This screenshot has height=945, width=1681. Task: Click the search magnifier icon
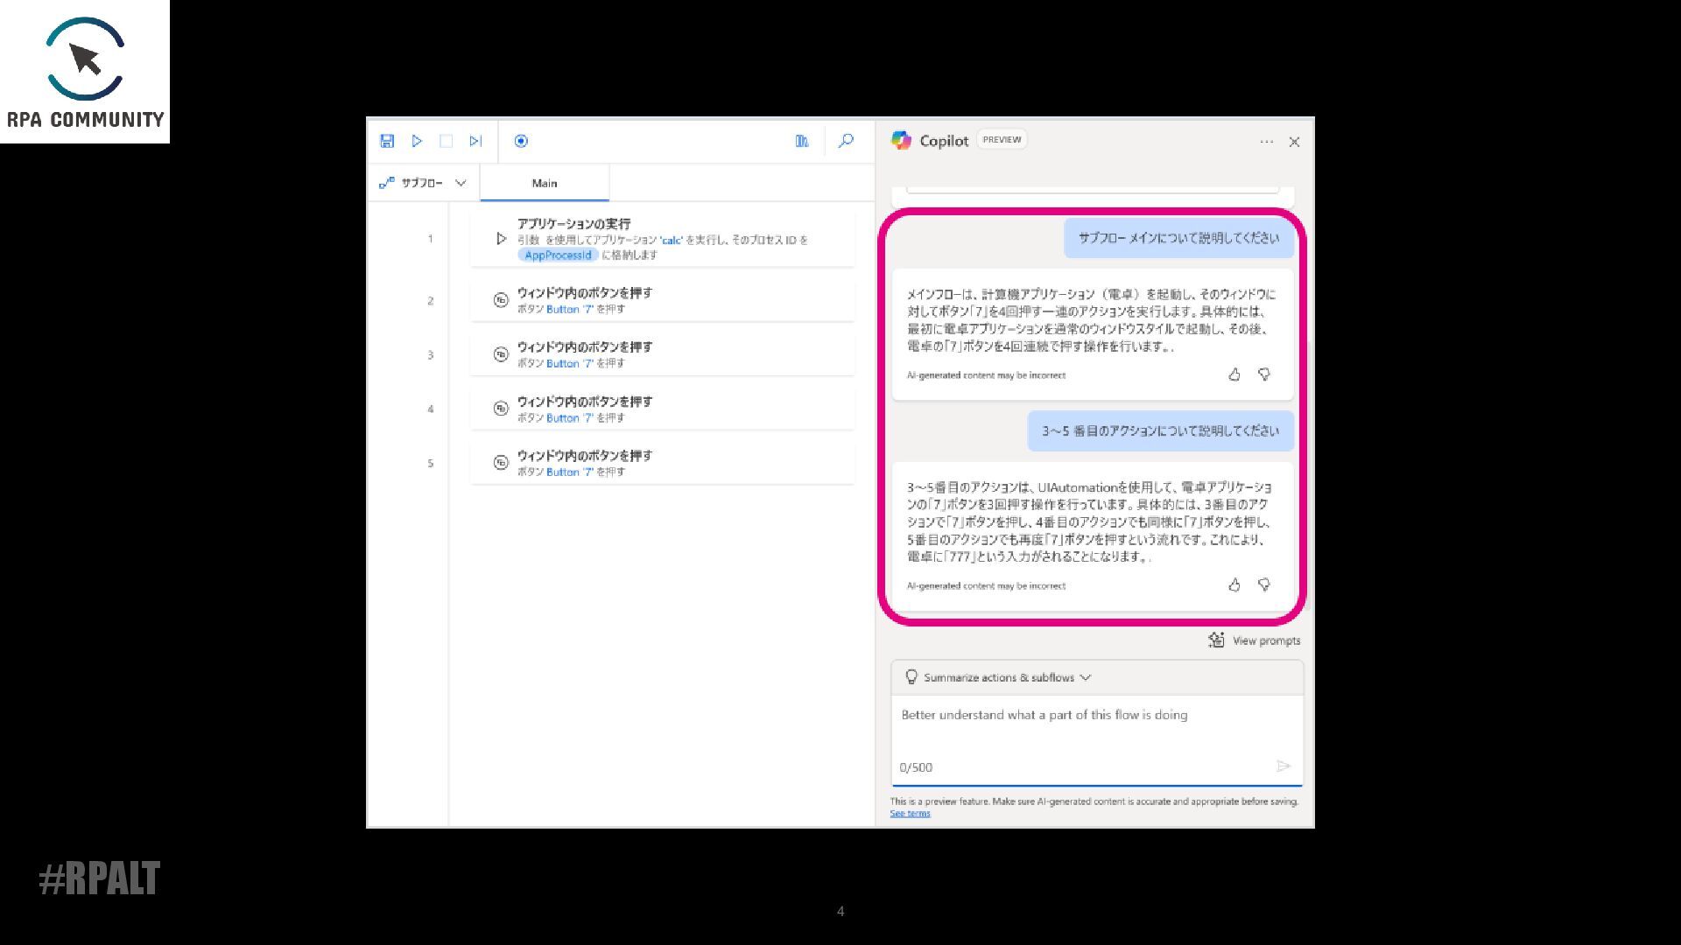(846, 141)
